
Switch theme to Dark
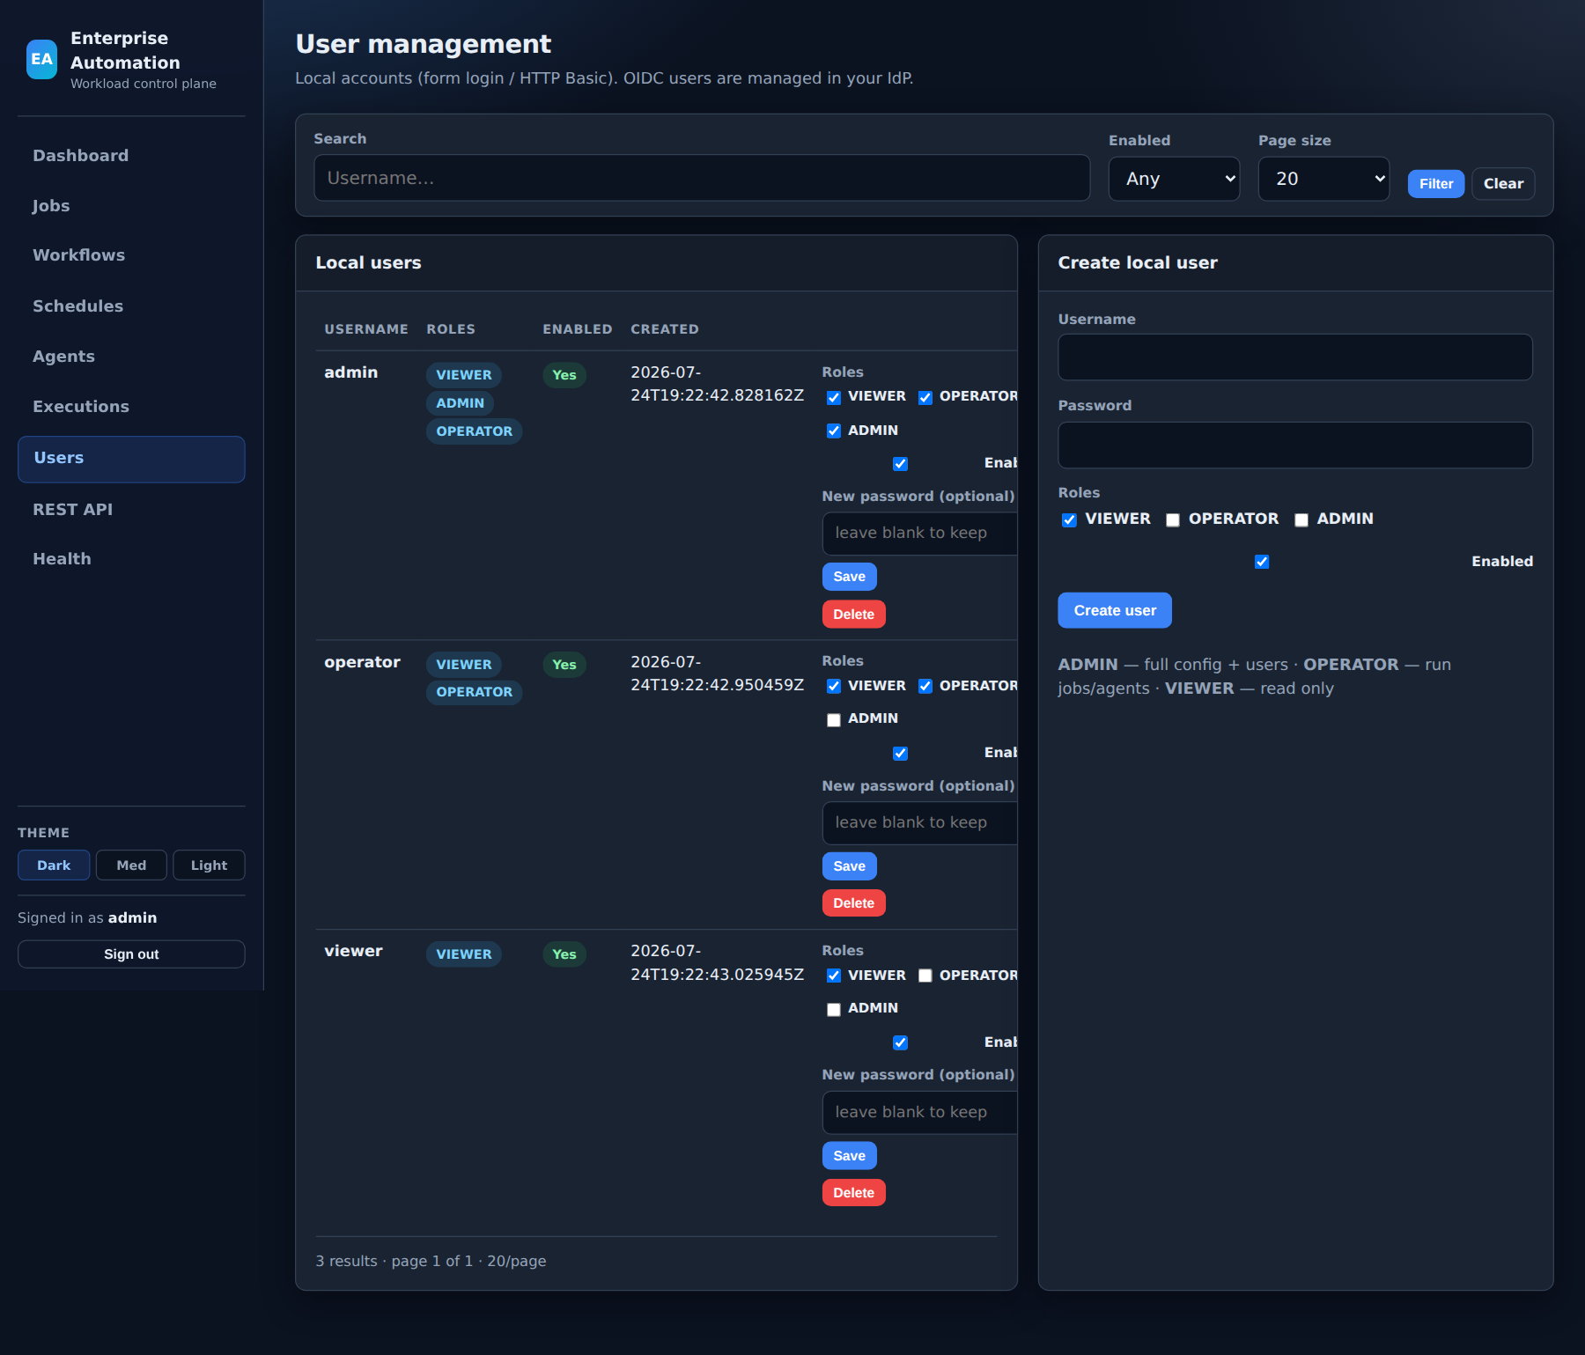(54, 865)
